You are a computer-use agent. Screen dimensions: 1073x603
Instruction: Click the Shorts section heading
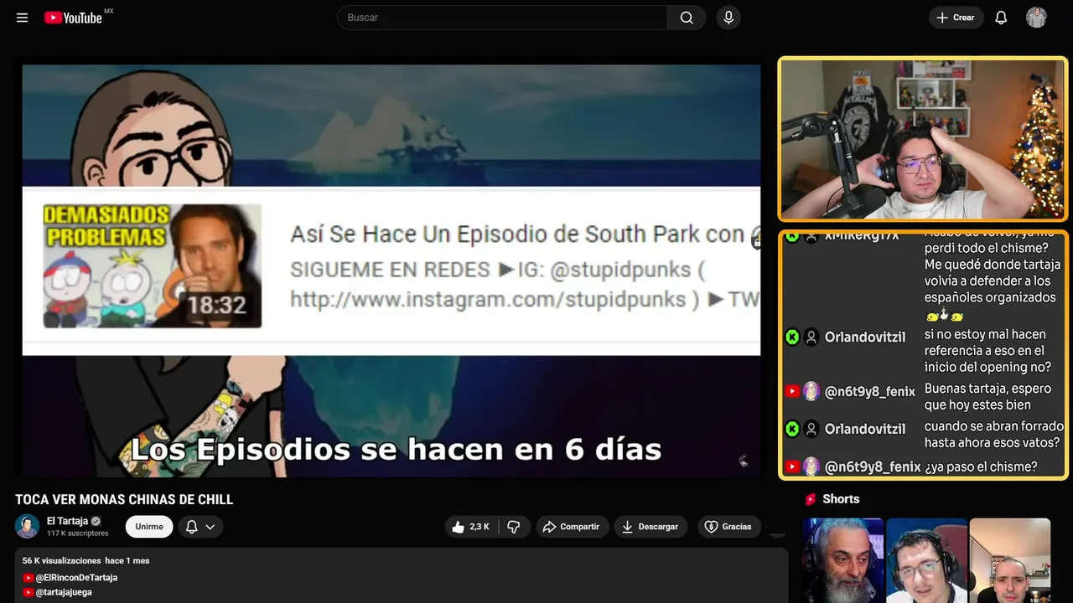841,499
